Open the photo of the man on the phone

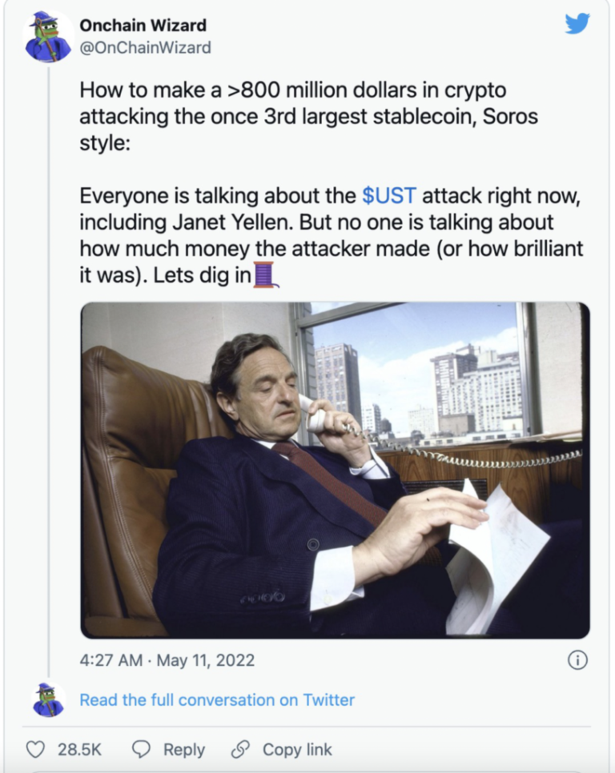[x=335, y=469]
